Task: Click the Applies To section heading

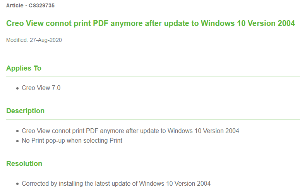Action: pyautogui.click(x=24, y=68)
